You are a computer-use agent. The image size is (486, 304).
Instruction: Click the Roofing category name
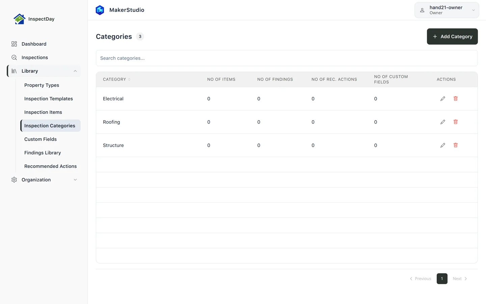pos(111,122)
